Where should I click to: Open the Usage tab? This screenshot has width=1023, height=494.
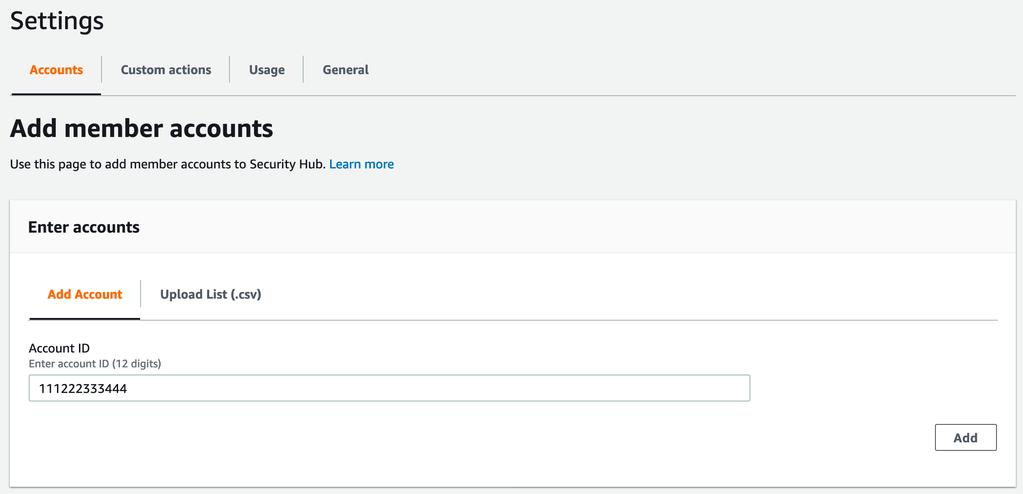266,70
